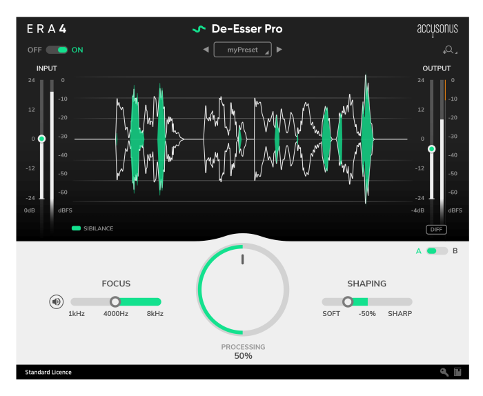Click the 8kHz end label of Focus
The height and width of the screenshot is (396, 483).
point(155,314)
